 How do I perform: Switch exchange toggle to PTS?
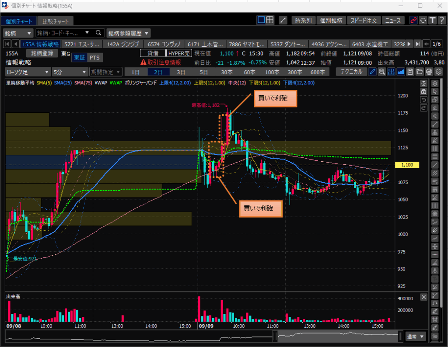point(94,58)
